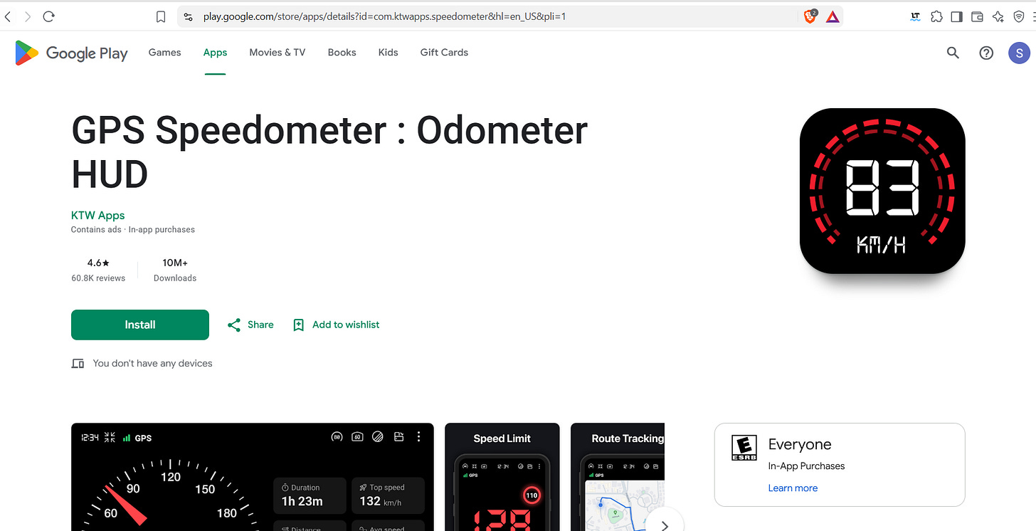Focus the address bar URL
This screenshot has width=1036, height=531.
coord(384,16)
